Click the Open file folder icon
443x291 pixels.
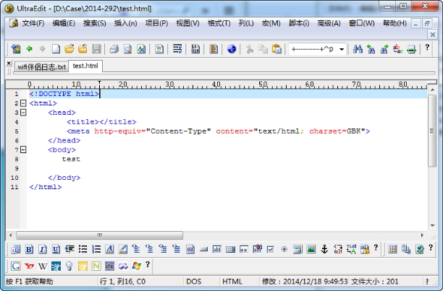[69, 49]
